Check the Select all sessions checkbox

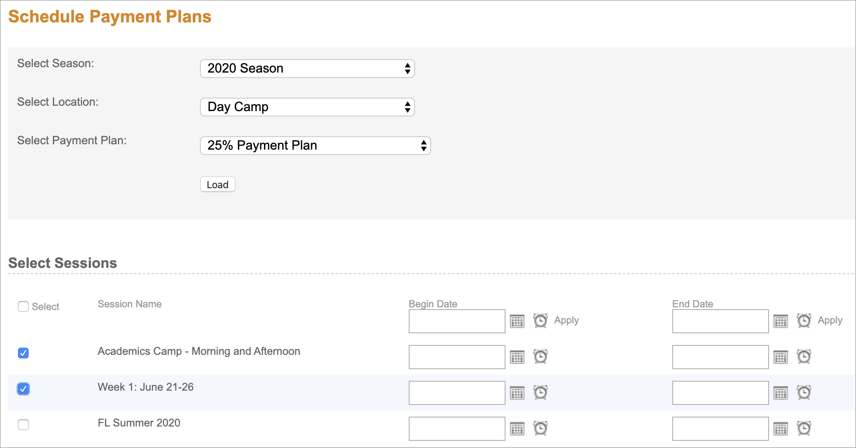coord(23,306)
